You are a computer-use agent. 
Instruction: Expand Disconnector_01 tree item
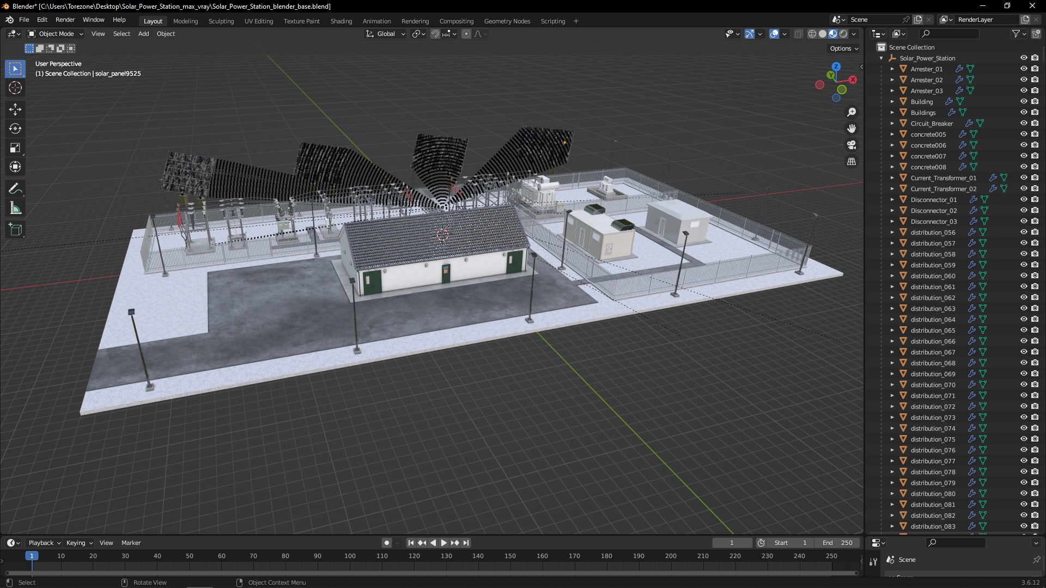[x=892, y=200]
